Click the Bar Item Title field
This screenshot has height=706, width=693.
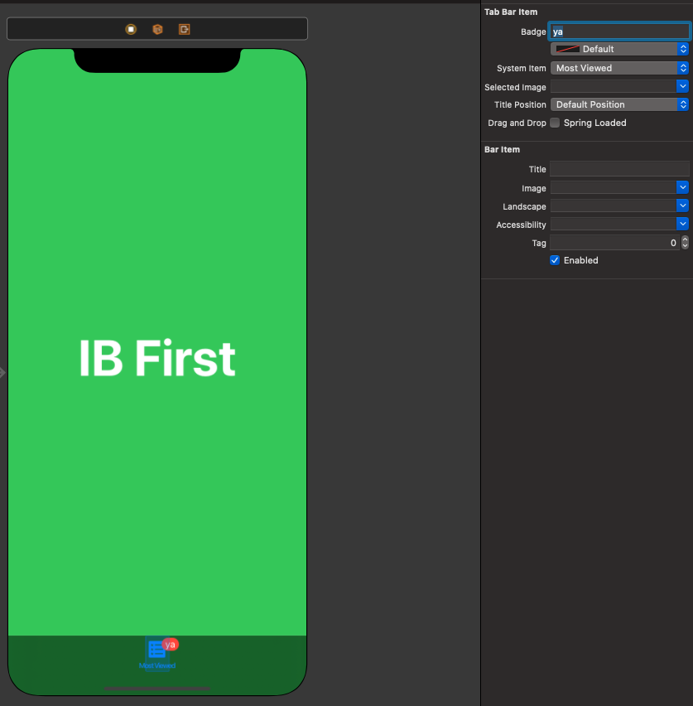pyautogui.click(x=619, y=169)
